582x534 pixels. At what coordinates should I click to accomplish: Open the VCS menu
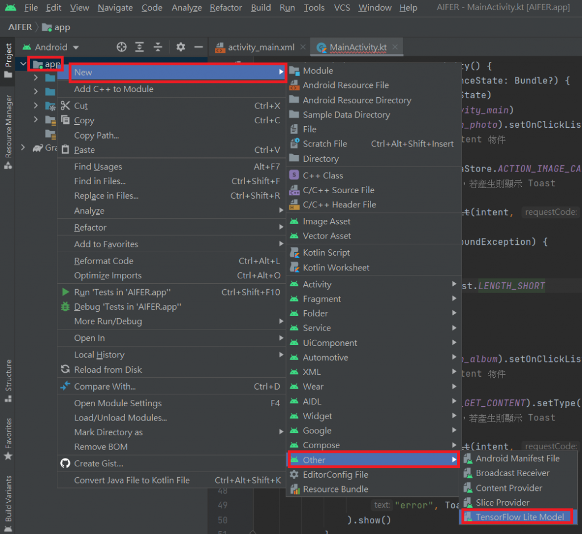click(x=342, y=8)
